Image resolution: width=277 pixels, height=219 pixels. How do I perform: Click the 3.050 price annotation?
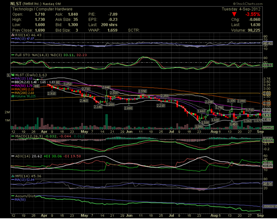(x=67, y=84)
